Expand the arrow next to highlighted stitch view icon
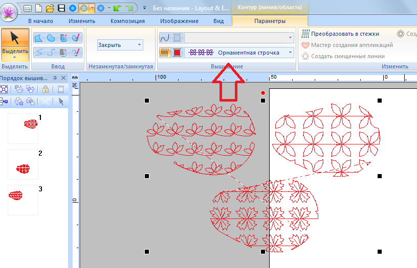 click(x=92, y=8)
